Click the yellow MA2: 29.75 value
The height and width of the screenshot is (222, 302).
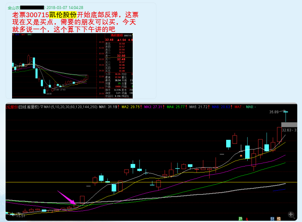point(131,107)
